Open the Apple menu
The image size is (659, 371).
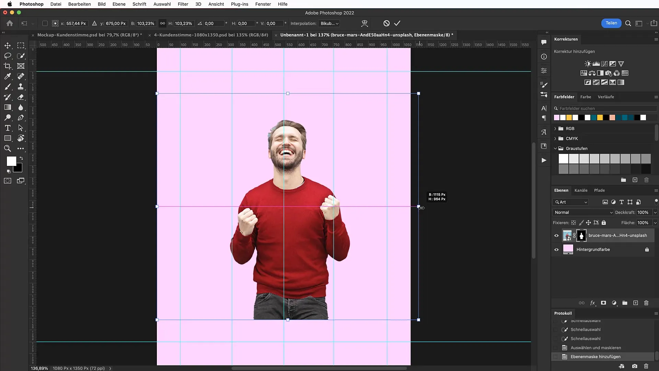pyautogui.click(x=10, y=4)
